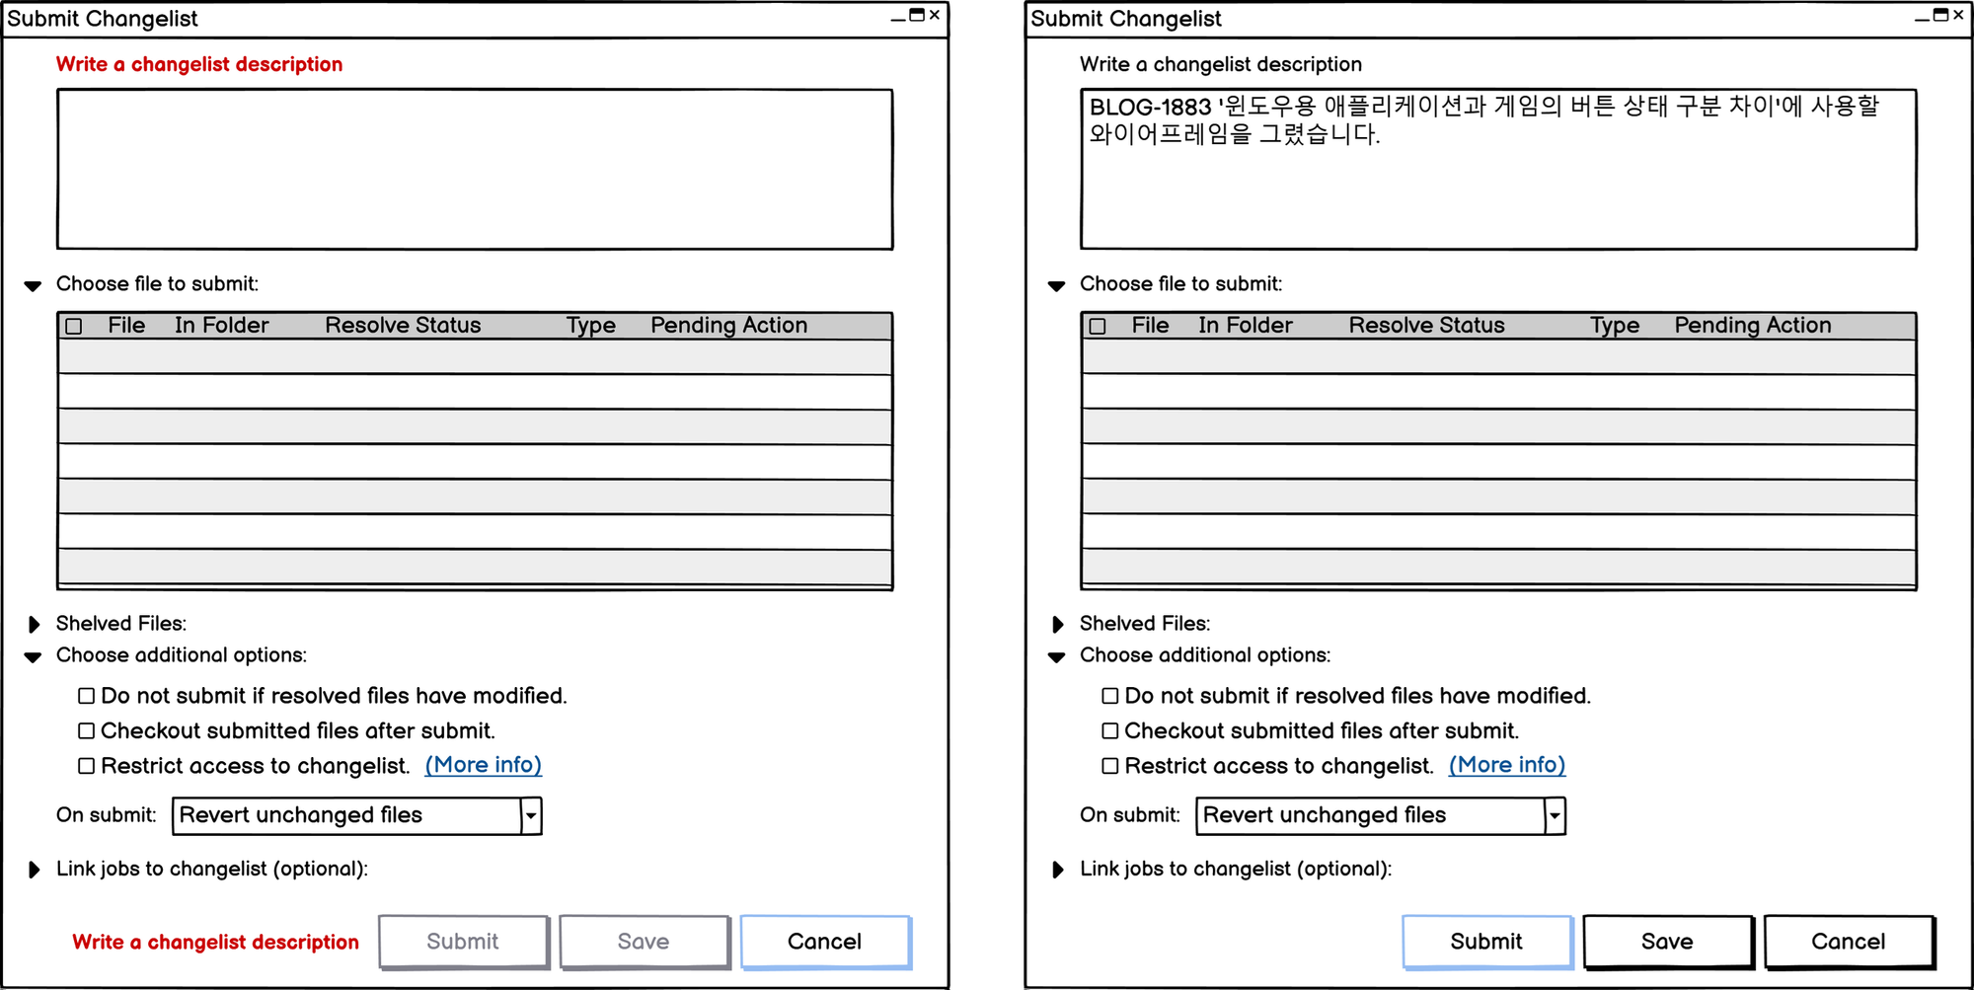Enable 'Do not submit if resolved files' in right window

pyautogui.click(x=1110, y=696)
